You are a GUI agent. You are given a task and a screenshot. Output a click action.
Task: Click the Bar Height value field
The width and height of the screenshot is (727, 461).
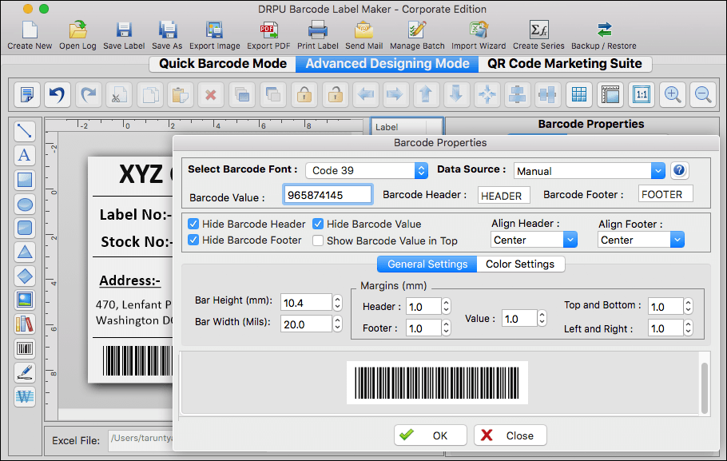tap(306, 303)
